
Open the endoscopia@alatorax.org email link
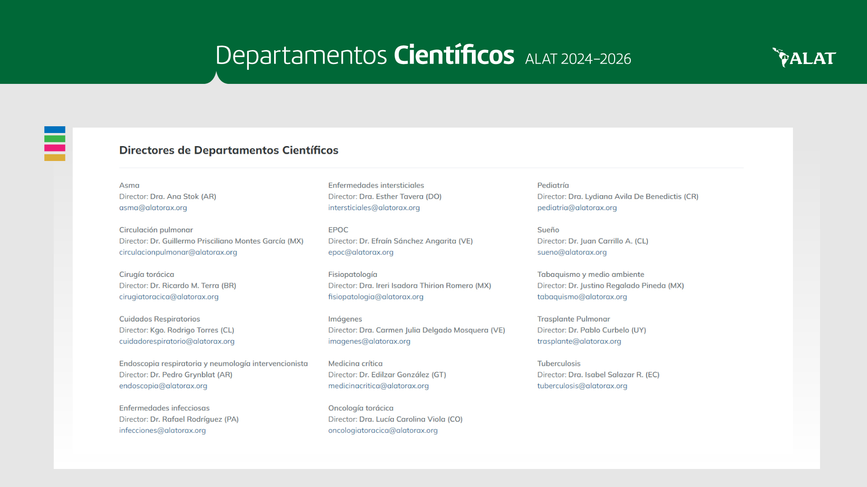point(163,386)
